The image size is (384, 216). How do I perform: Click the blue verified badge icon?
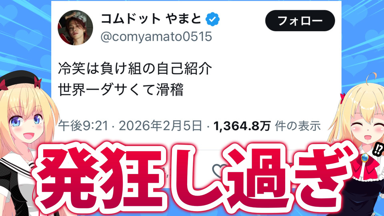pos(212,19)
